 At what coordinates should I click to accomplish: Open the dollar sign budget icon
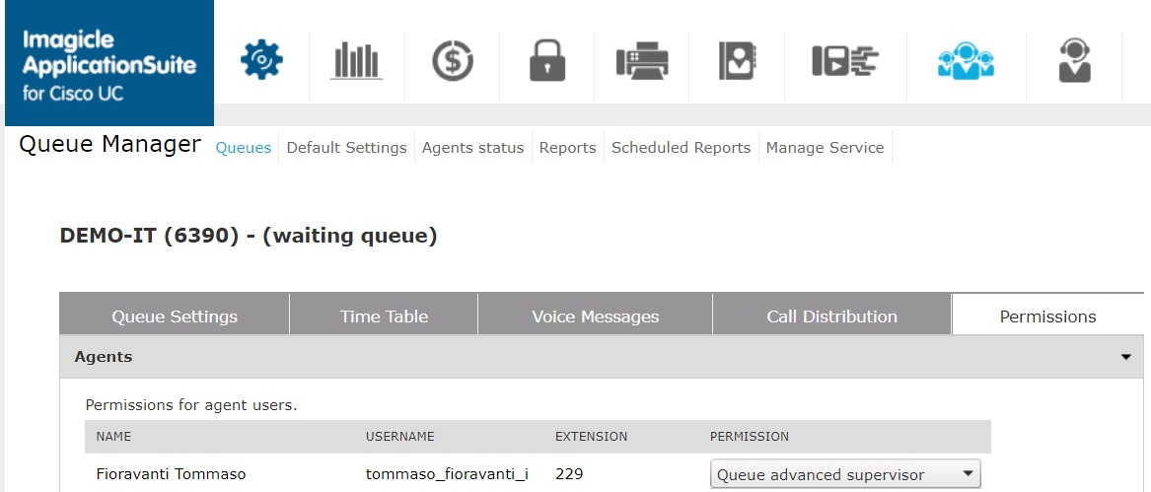(452, 61)
